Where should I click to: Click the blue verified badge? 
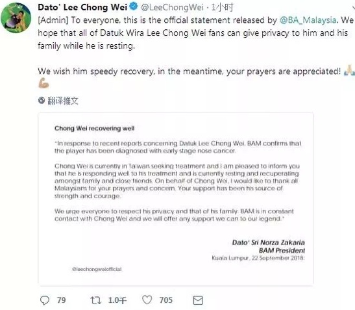(x=134, y=6)
